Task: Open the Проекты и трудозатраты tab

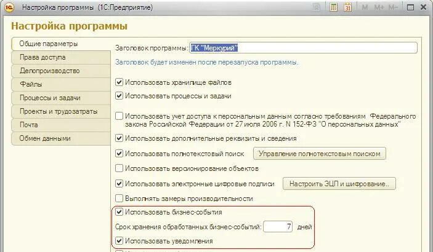Action: coord(61,111)
